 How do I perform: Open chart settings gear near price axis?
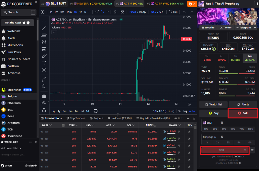point(189,104)
